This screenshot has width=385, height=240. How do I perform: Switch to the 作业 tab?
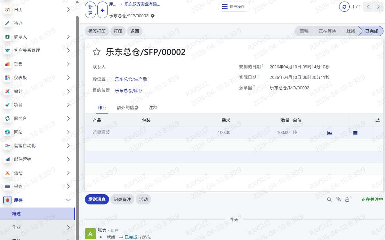[102, 108]
